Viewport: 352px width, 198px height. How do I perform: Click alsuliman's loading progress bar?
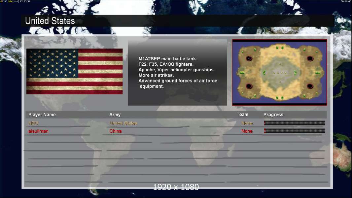(x=294, y=131)
